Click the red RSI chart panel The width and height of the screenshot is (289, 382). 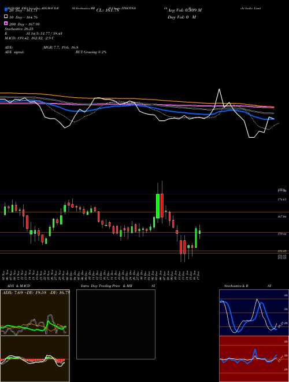click(254, 359)
